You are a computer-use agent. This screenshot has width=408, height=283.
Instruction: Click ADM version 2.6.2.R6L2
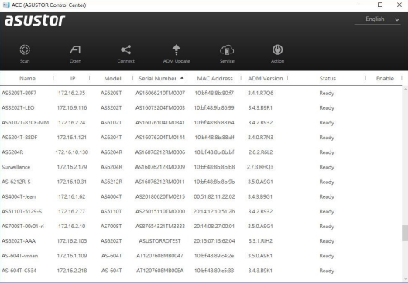point(260,152)
